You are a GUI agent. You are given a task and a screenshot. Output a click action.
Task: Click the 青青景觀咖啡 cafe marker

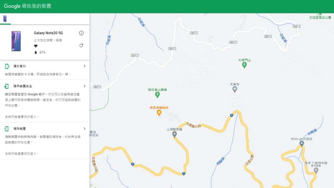tap(159, 113)
